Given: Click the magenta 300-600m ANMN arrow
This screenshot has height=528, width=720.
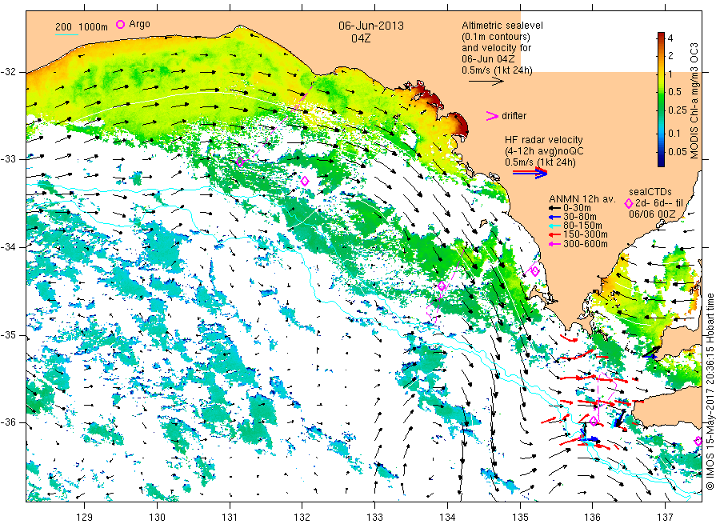Looking at the screenshot, I should (554, 244).
